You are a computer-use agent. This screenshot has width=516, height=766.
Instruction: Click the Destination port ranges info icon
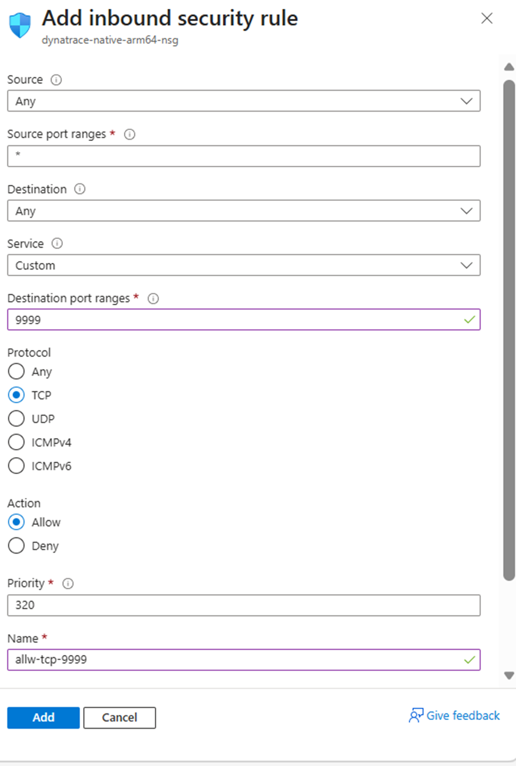pyautogui.click(x=153, y=299)
